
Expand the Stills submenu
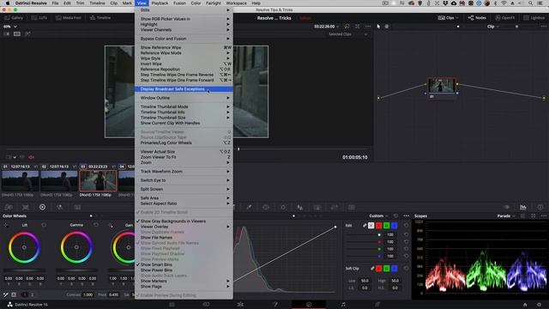coord(184,10)
